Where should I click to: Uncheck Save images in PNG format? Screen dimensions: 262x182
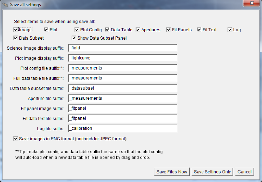[x=16, y=139]
